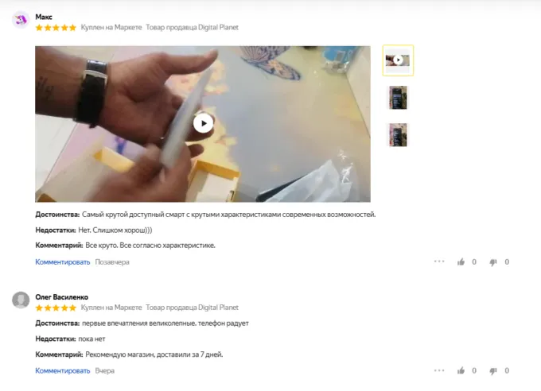Open the user name Олег Василенко
Viewport: 541px width, 391px height.
point(62,297)
